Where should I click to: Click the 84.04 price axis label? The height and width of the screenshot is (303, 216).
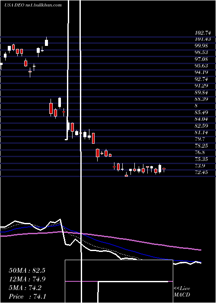pyautogui.click(x=202, y=119)
